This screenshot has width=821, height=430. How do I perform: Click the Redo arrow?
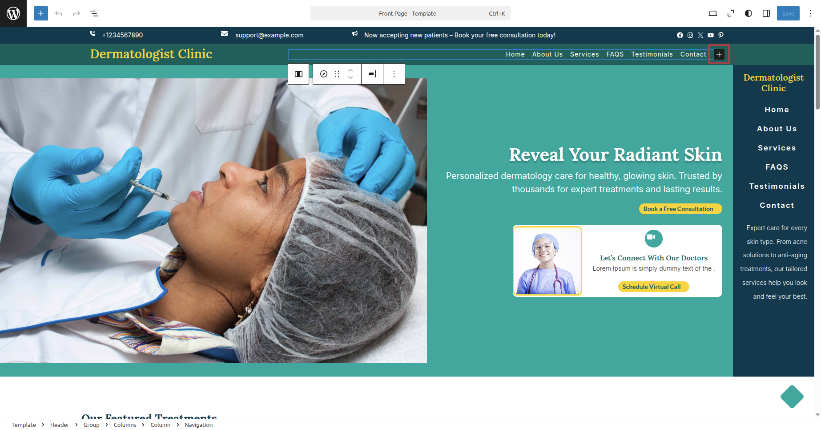[76, 13]
